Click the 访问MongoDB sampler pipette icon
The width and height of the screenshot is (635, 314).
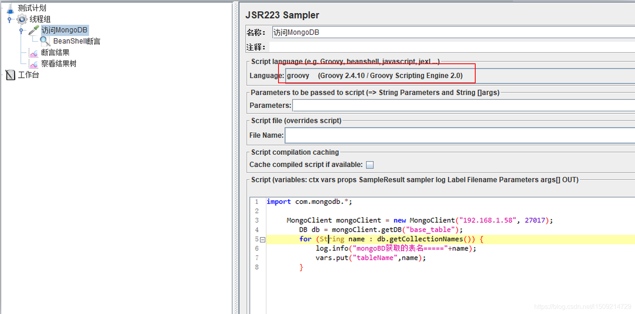[34, 30]
